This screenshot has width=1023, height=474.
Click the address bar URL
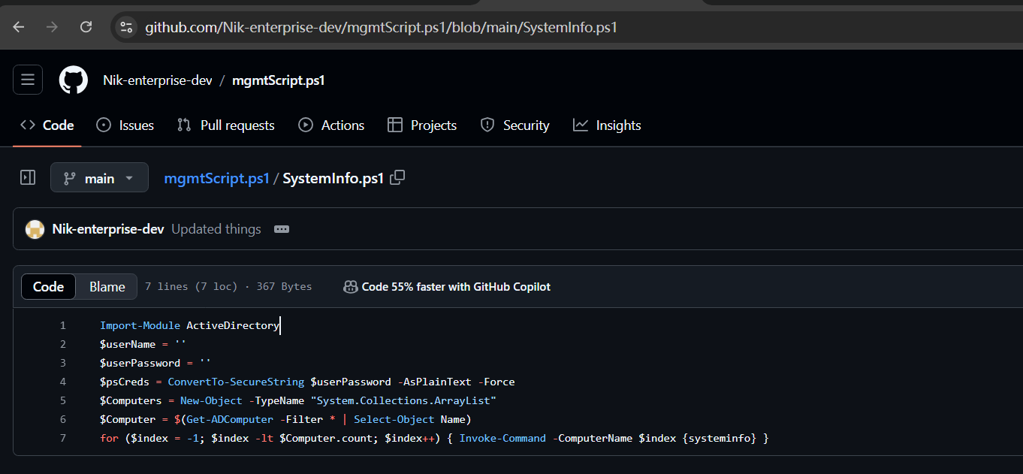point(381,27)
